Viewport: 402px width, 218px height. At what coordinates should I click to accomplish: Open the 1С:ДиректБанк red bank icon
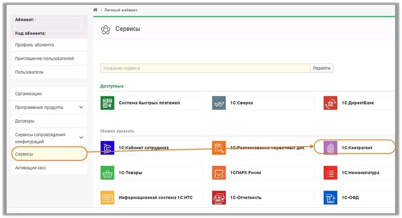click(x=330, y=103)
